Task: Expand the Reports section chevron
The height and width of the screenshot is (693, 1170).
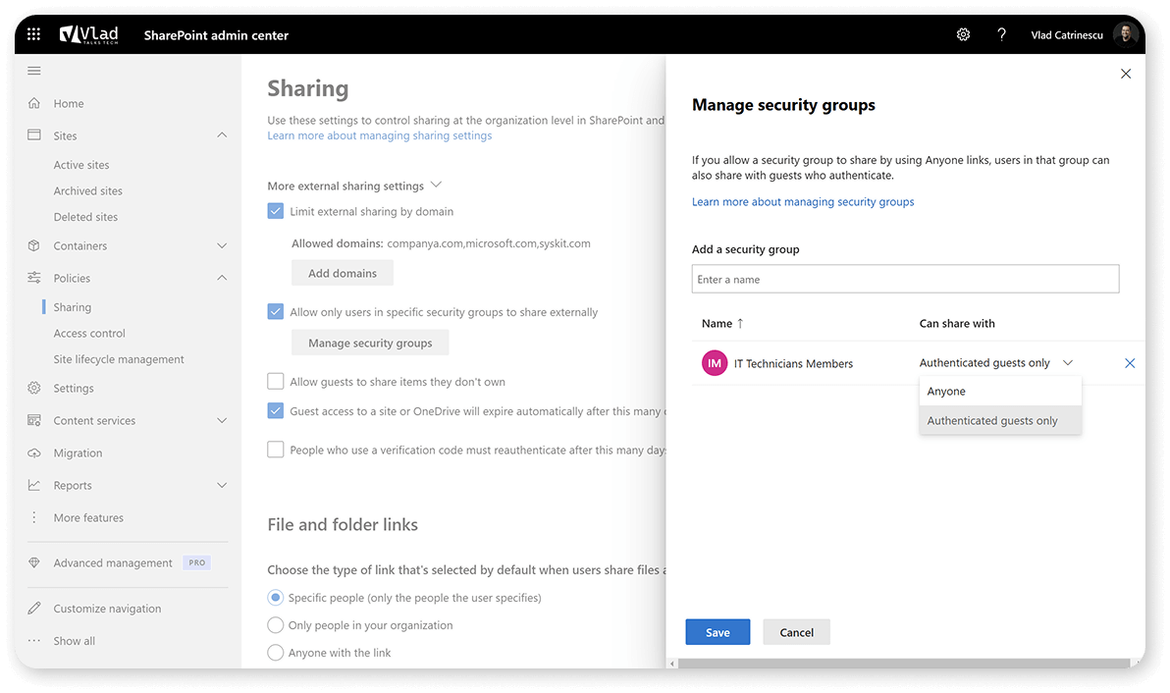Action: (x=222, y=485)
